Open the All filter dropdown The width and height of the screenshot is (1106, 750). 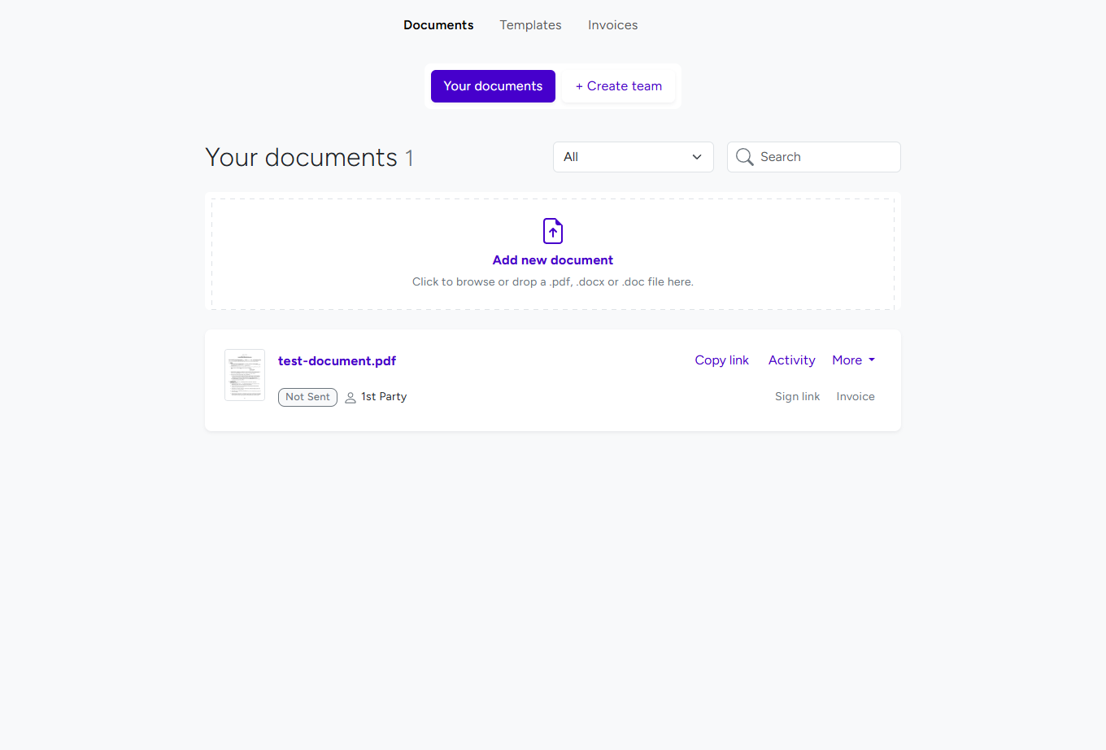coord(633,157)
